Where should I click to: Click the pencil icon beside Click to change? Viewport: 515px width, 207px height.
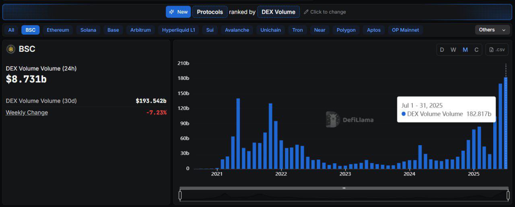[306, 12]
